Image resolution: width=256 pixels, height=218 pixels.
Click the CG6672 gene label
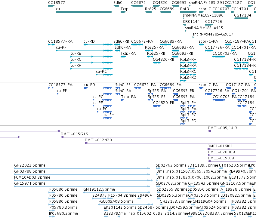[138, 3]
